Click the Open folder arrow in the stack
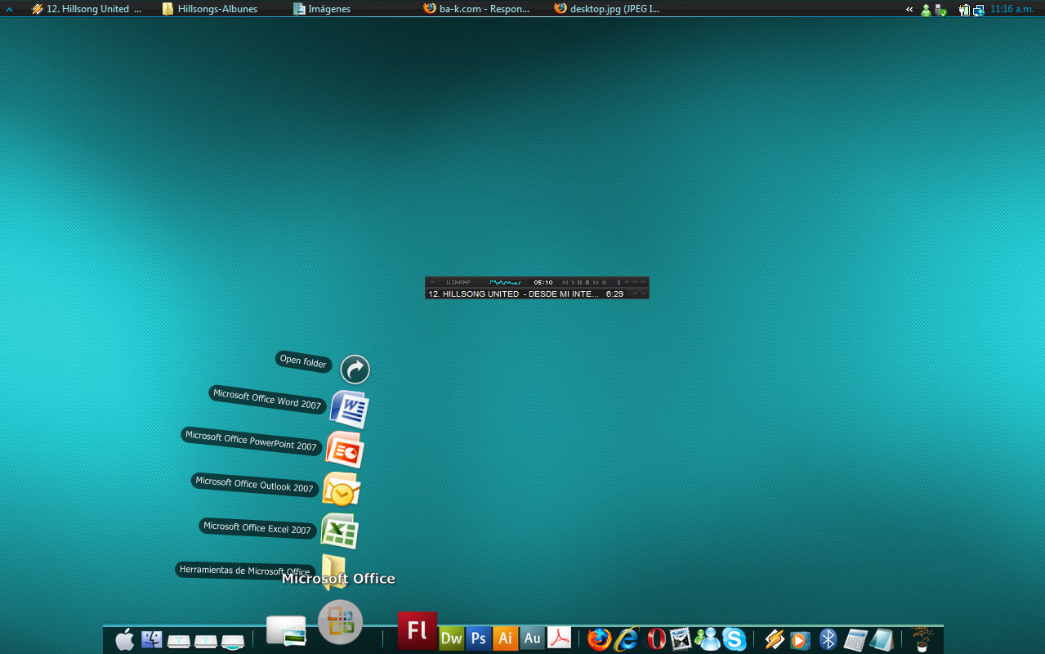 [355, 370]
